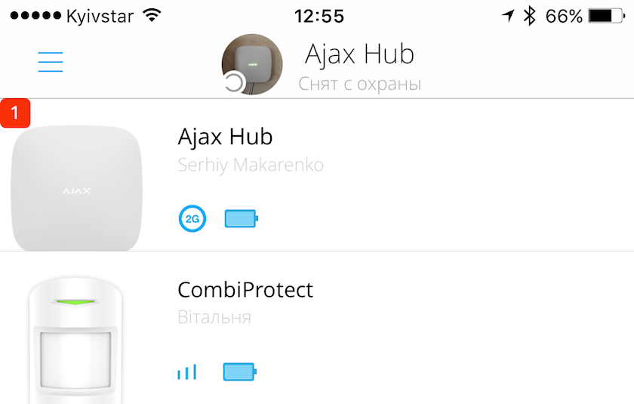Select the CombiProtect detector image
The height and width of the screenshot is (404, 634).
tap(75, 341)
